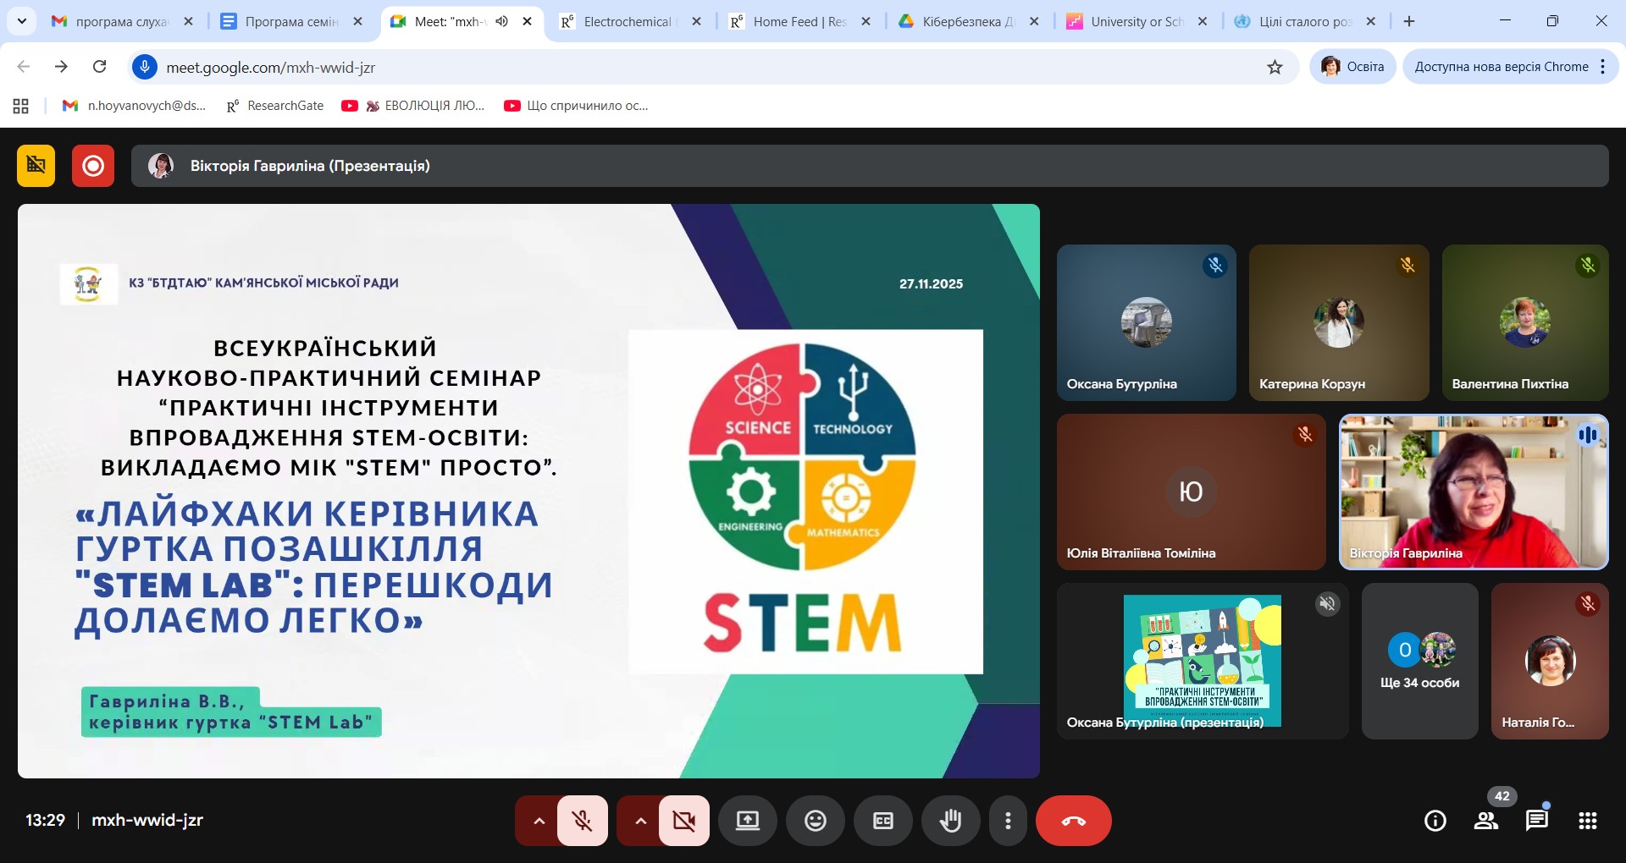Switch to the Home Feed ResearchGate tab
1626x863 pixels.
798,22
